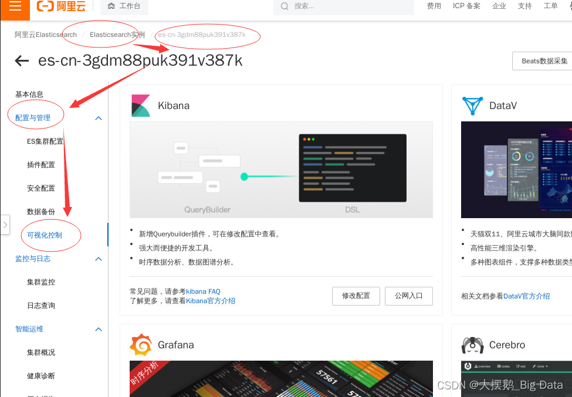Select 监控与日志 menu heading

(33, 259)
